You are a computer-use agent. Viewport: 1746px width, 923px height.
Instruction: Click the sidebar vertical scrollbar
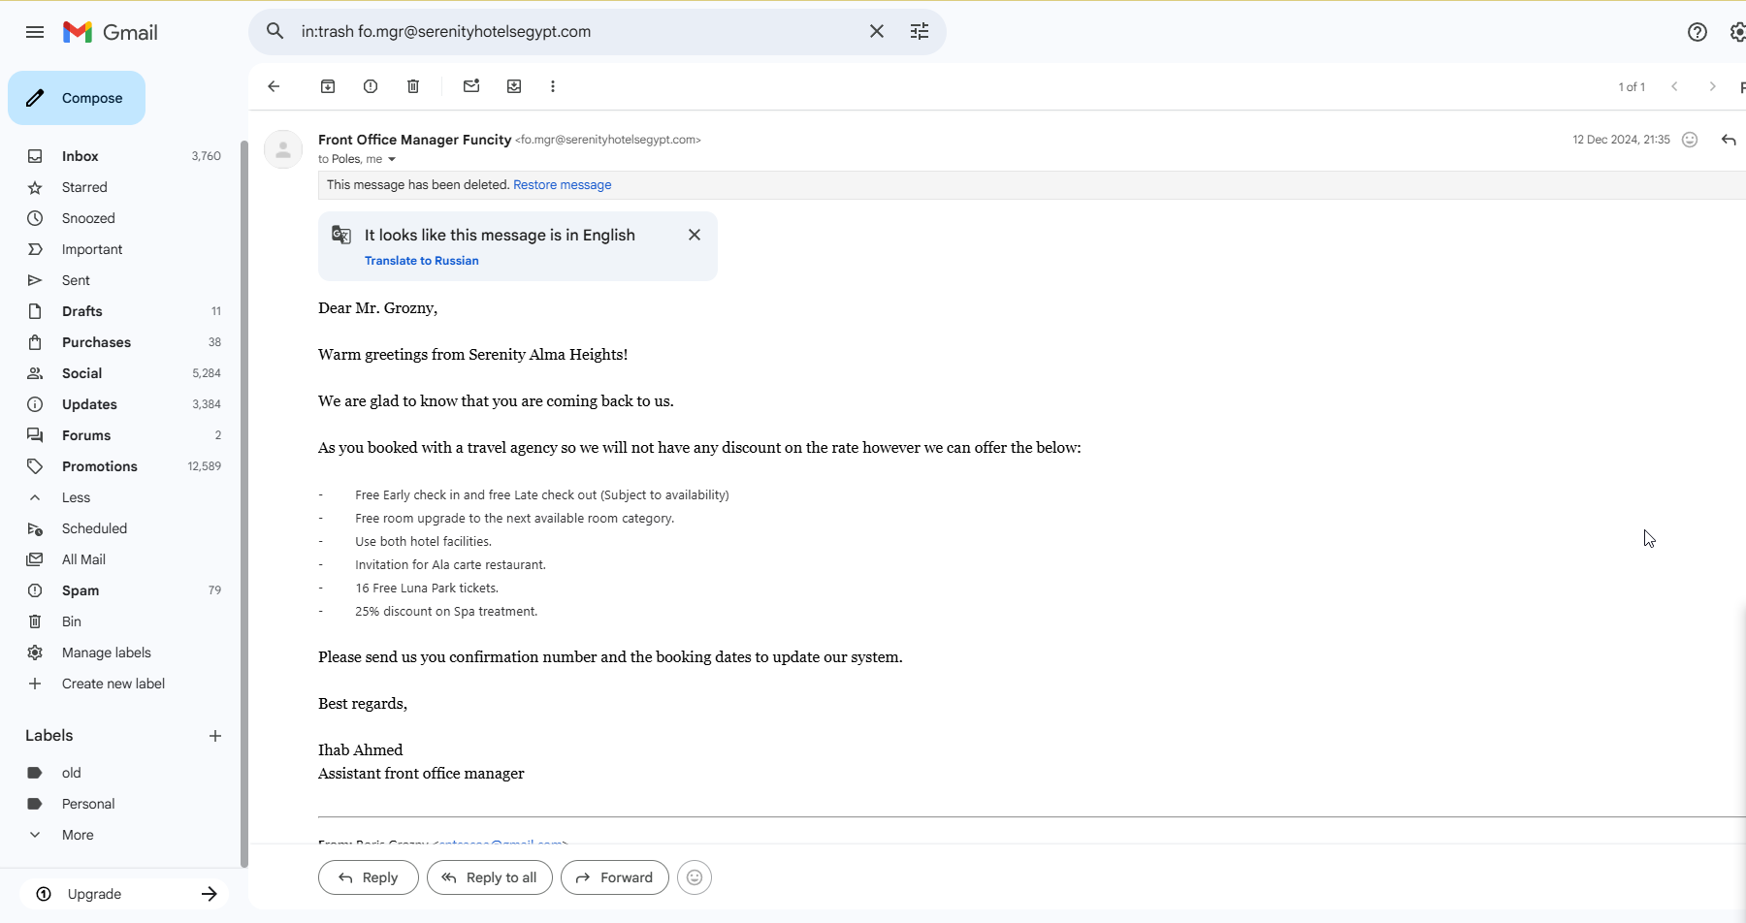pos(244,485)
